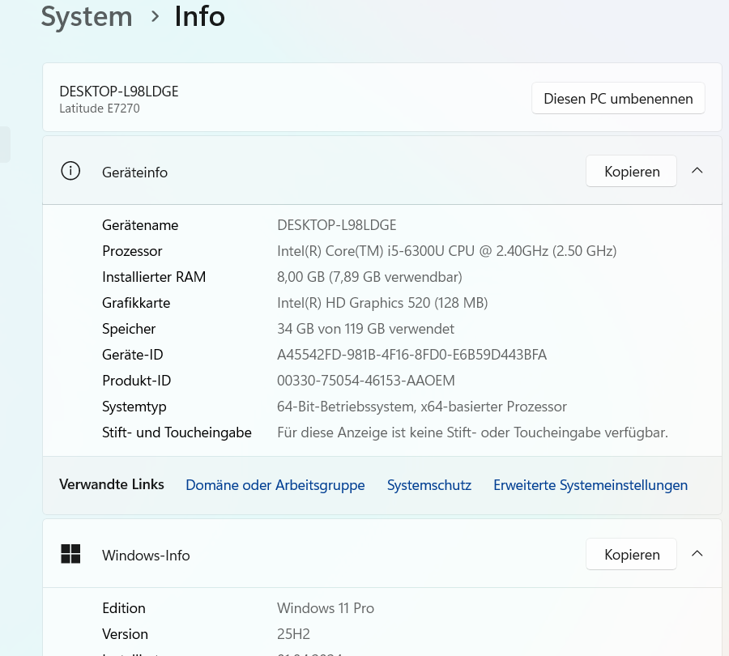Click the Edition label

pos(124,608)
